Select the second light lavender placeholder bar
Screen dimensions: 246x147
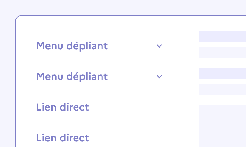pos(222,89)
